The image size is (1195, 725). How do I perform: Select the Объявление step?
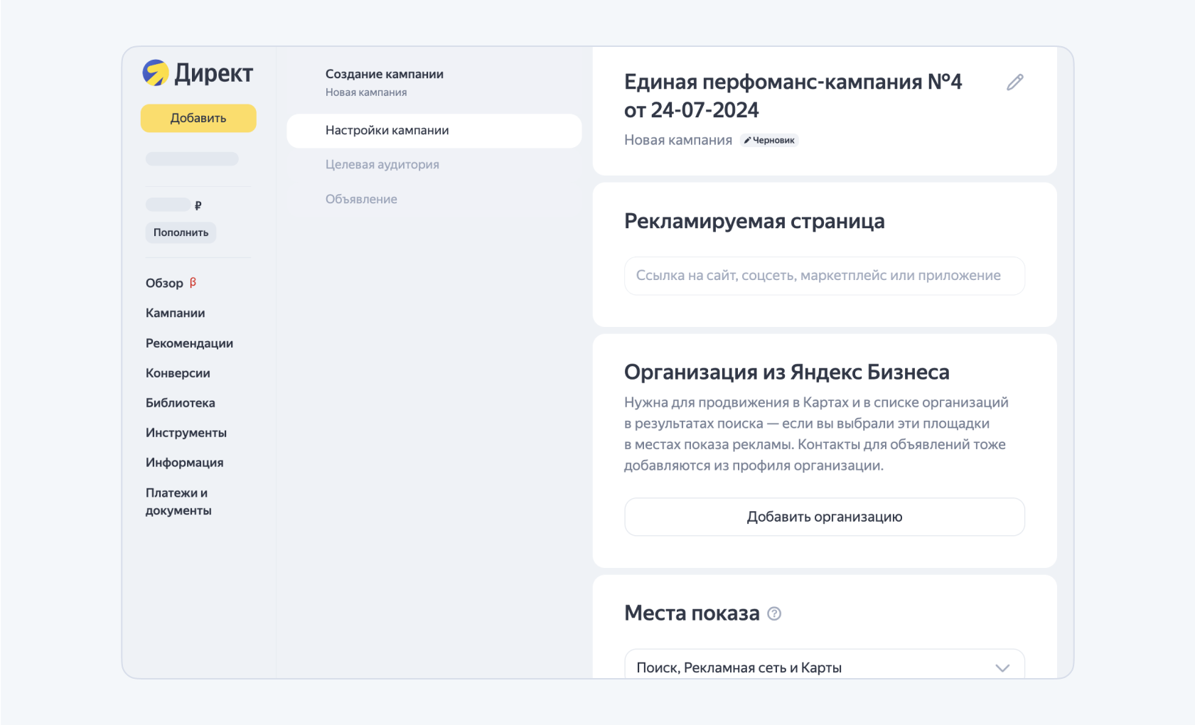(x=361, y=199)
